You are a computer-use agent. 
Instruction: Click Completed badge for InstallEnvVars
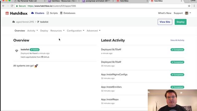click(177, 87)
